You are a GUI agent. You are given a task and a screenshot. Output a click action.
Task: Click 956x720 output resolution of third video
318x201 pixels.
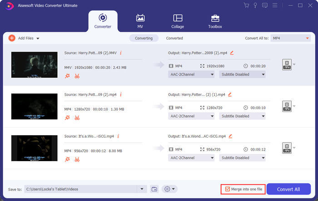[x=214, y=150]
